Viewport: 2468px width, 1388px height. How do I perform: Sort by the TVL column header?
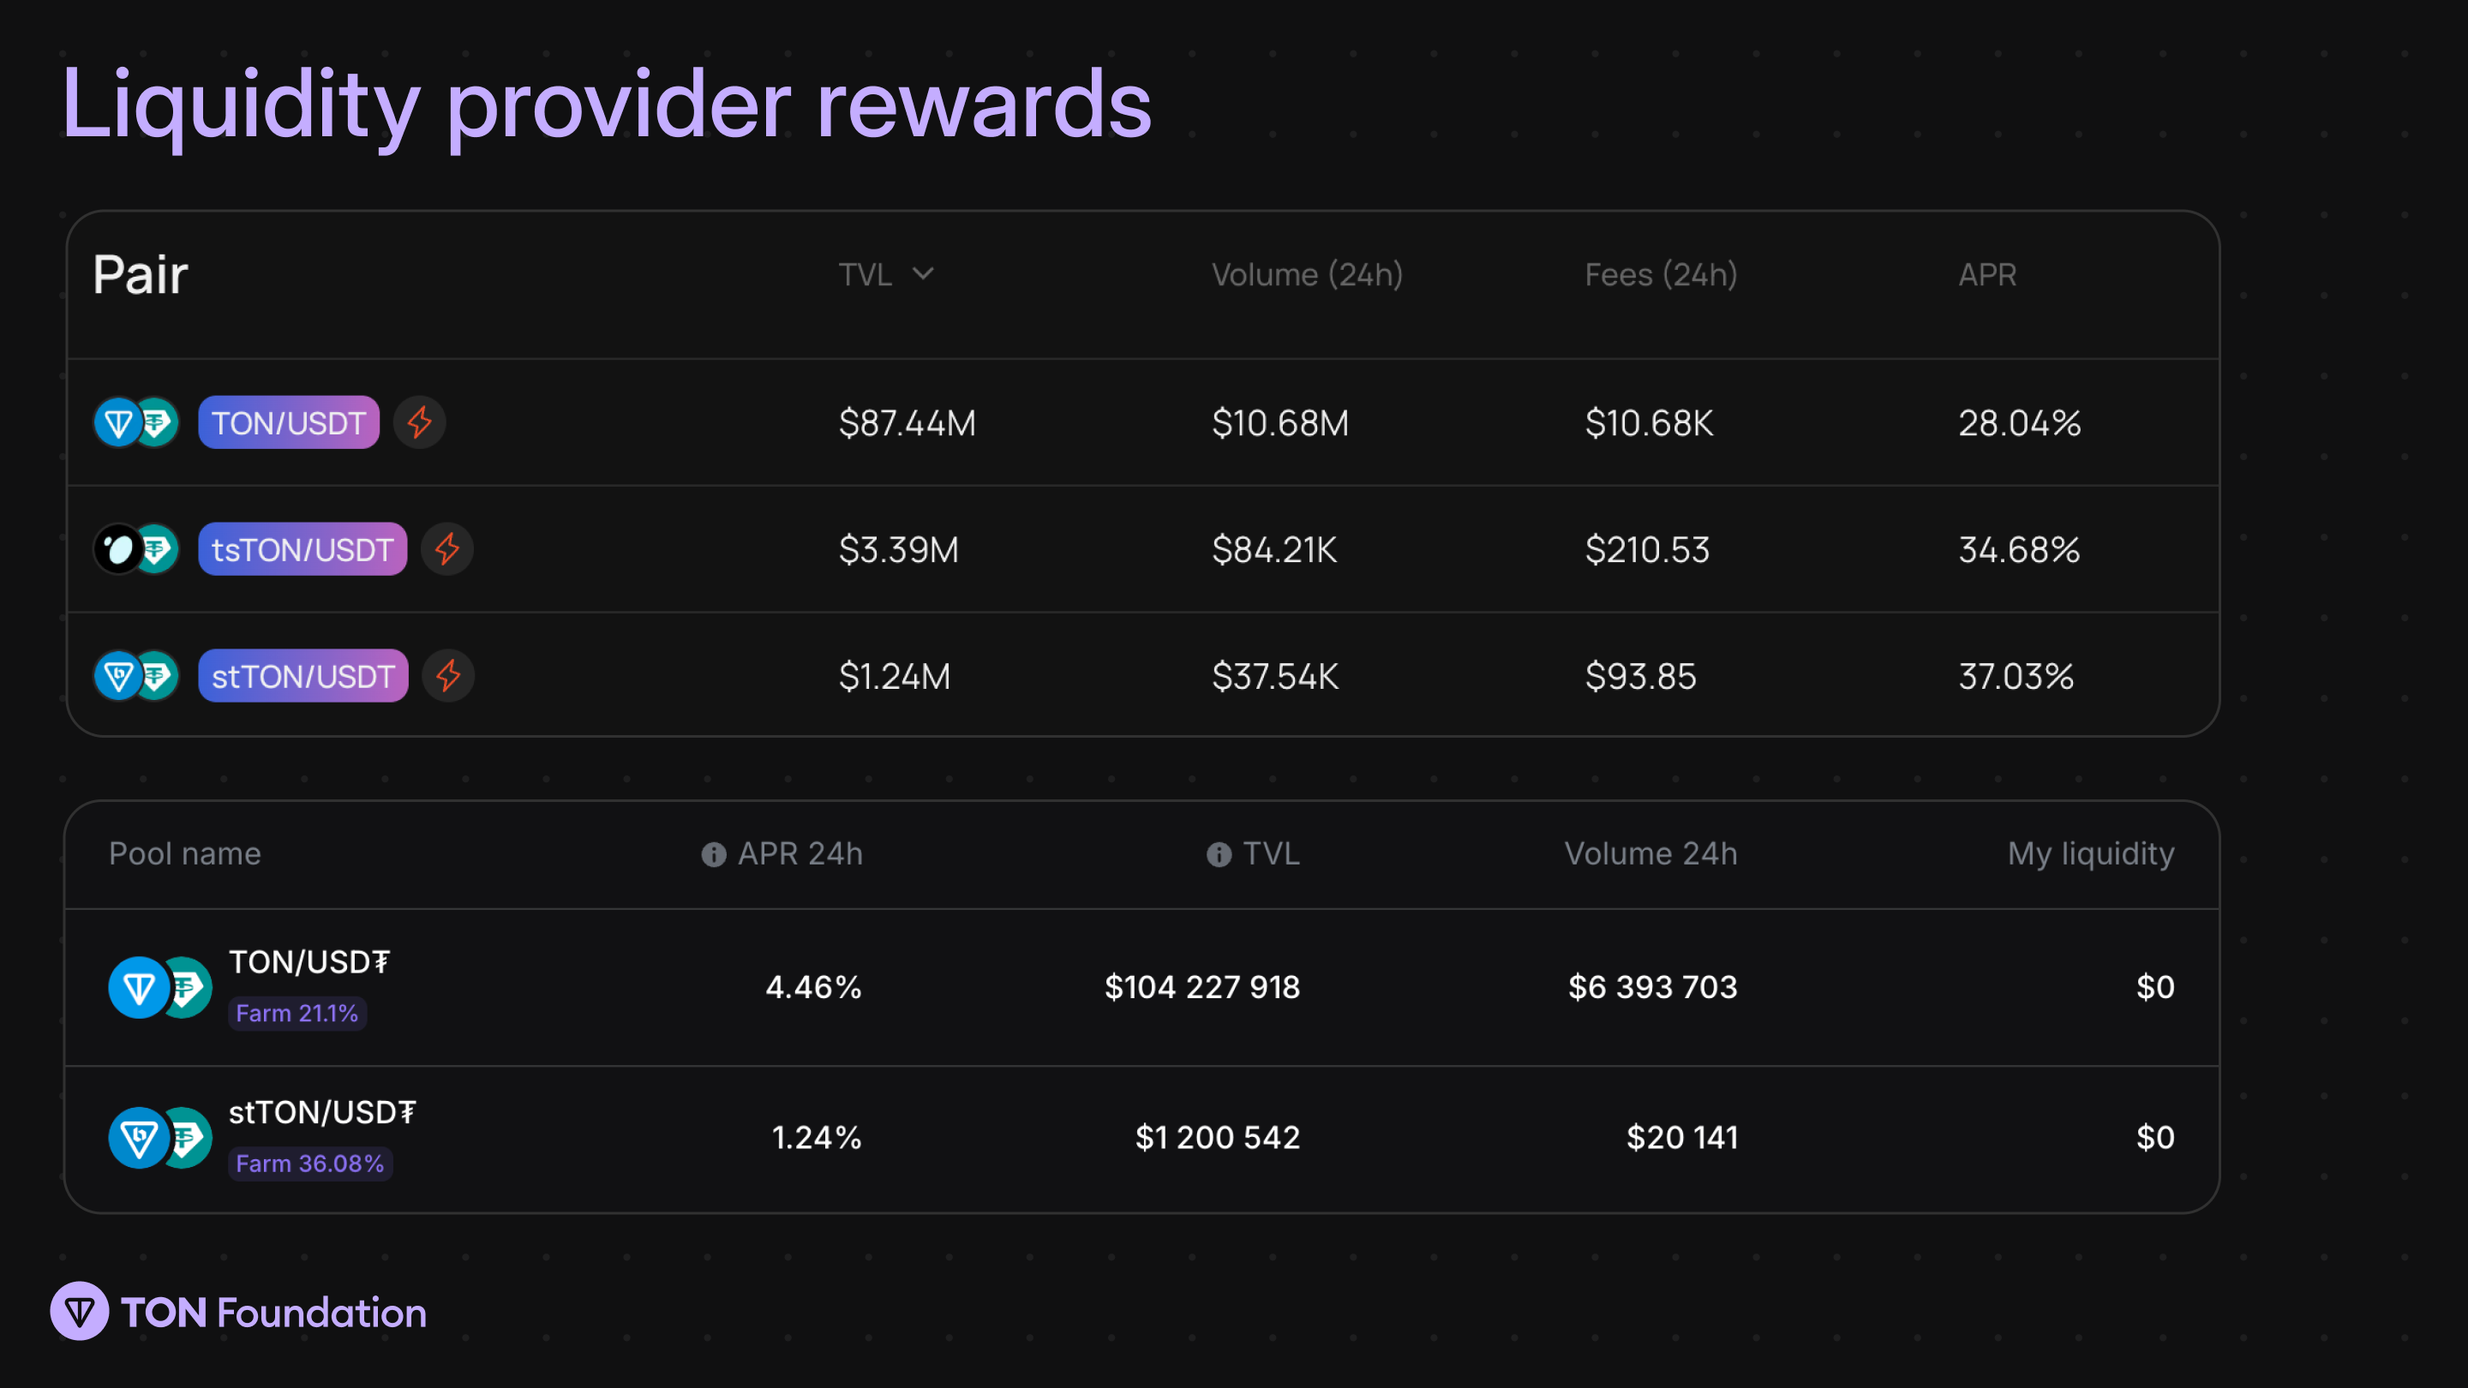(866, 275)
